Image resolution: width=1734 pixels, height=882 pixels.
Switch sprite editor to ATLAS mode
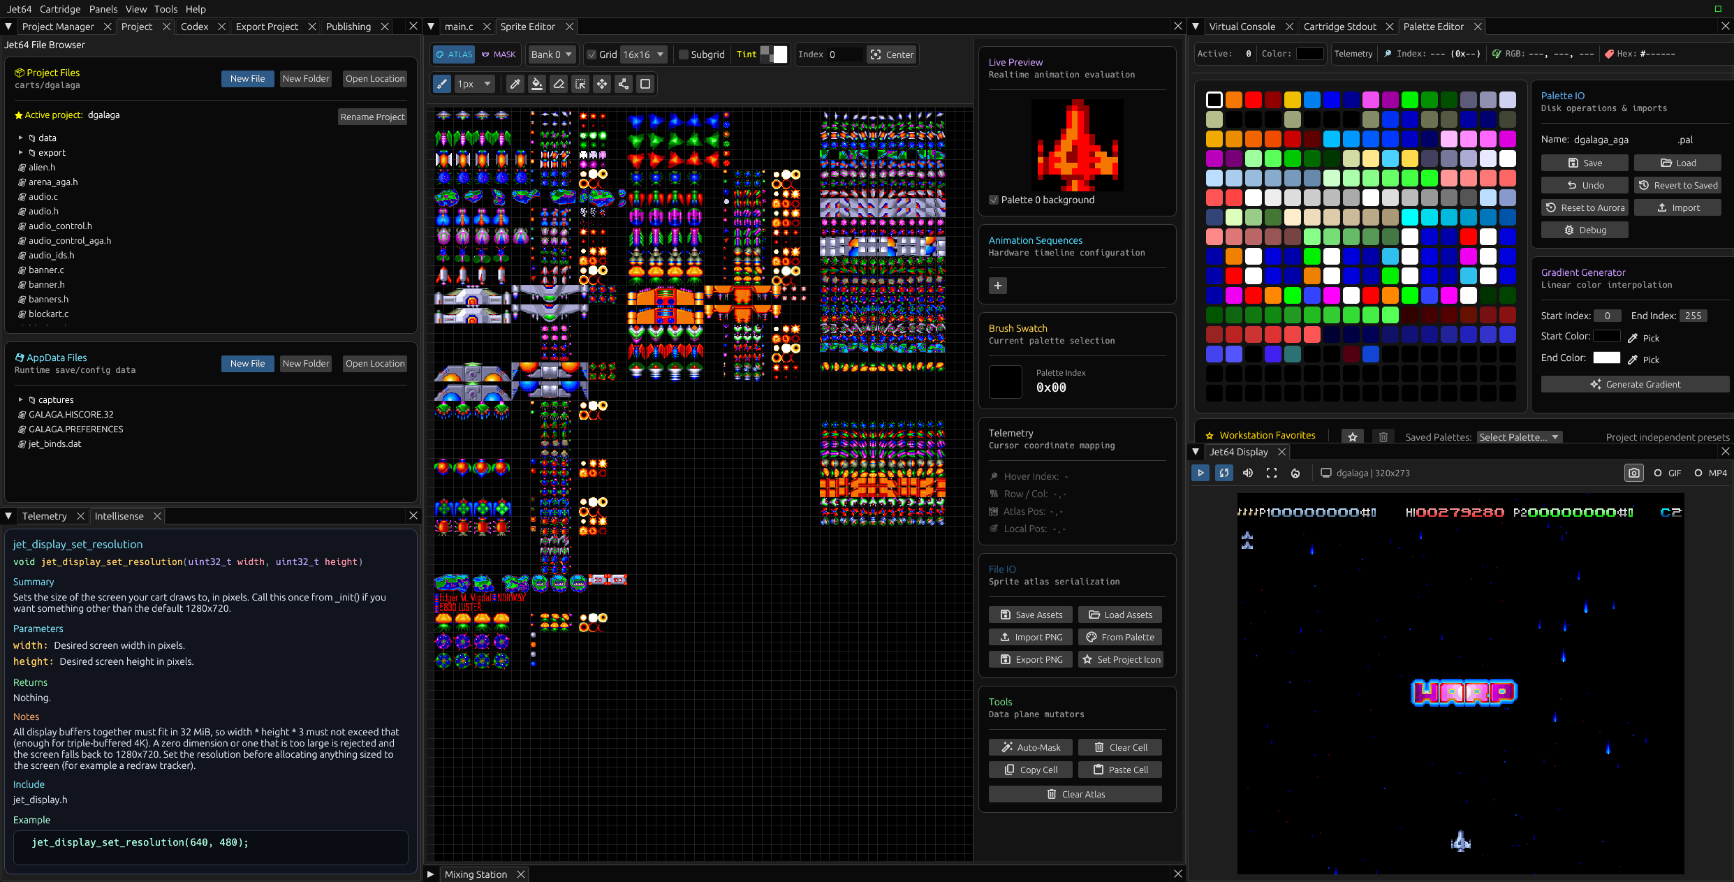[x=454, y=54]
